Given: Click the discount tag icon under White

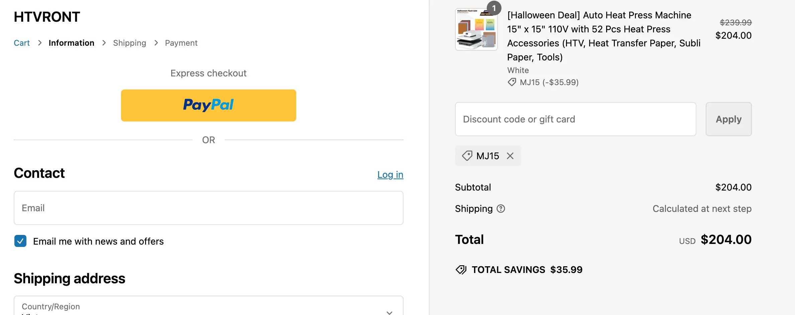Looking at the screenshot, I should pos(512,82).
